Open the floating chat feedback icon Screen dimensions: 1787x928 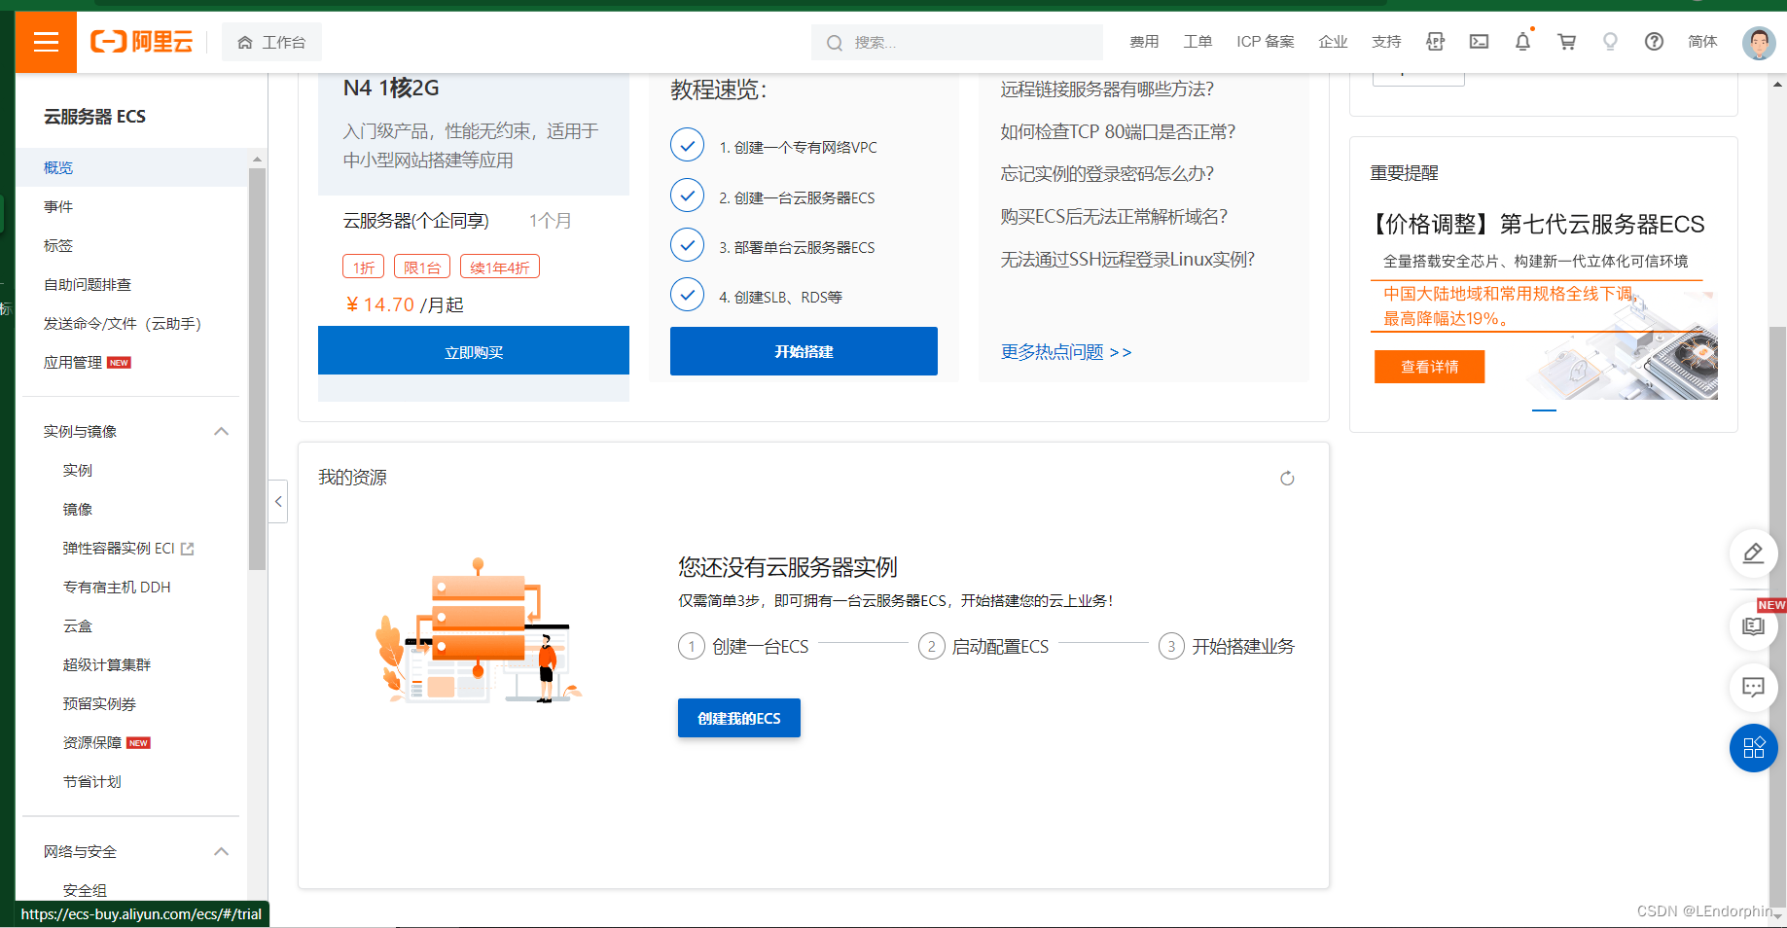pos(1753,688)
